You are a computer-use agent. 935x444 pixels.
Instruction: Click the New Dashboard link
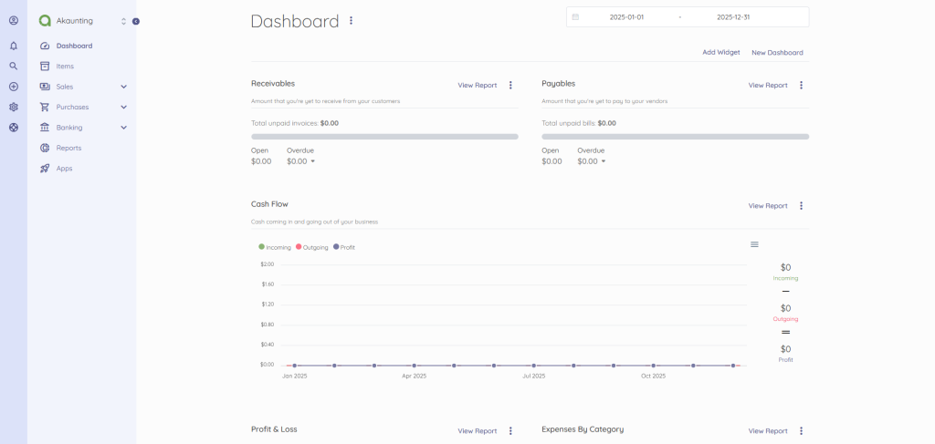(x=777, y=52)
